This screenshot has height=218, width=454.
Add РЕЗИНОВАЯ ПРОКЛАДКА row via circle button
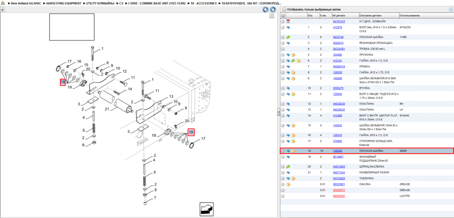(x=283, y=43)
